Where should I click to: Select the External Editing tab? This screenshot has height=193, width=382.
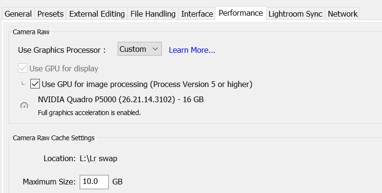tap(97, 14)
